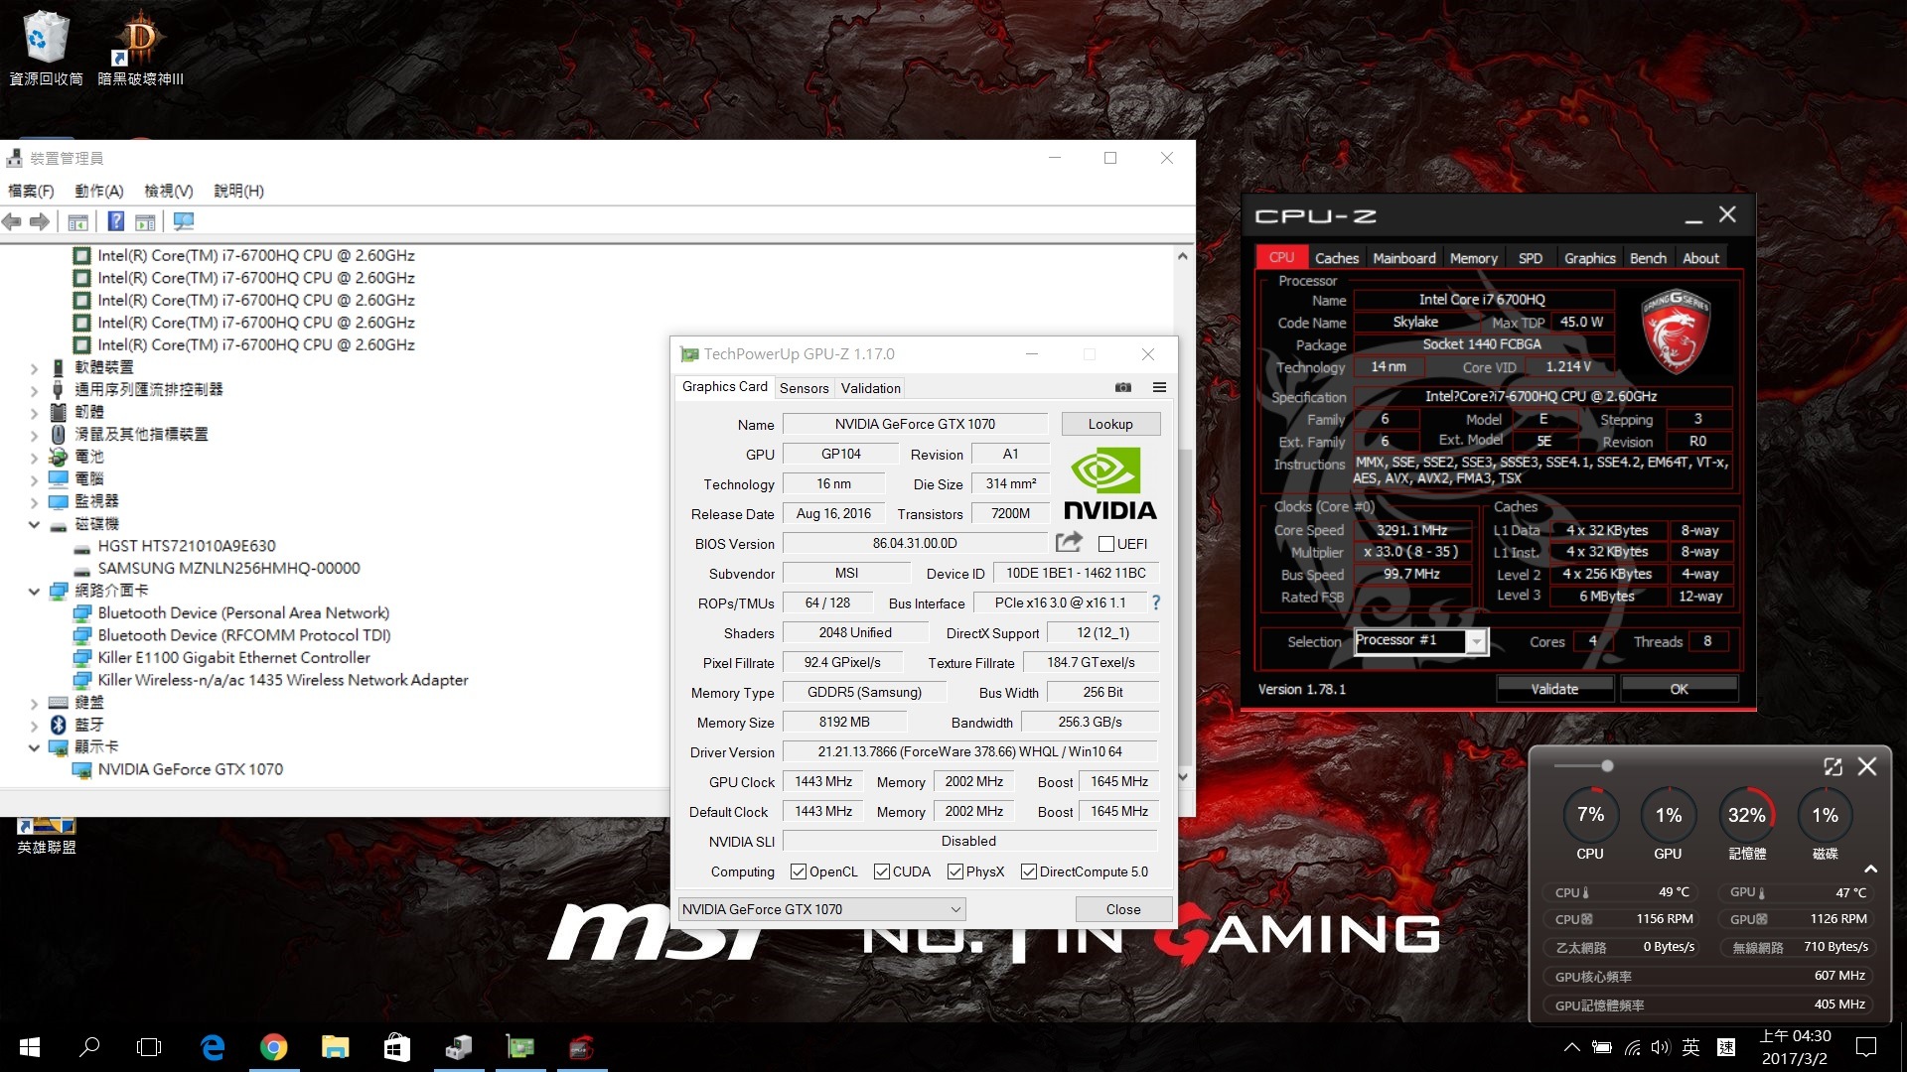This screenshot has width=1907, height=1072.
Task: Click the taskbar clock and date
Action: click(x=1794, y=1047)
